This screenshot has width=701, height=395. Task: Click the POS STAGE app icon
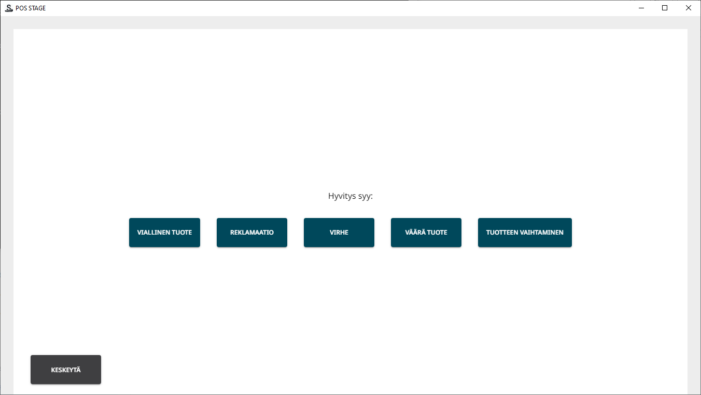tap(8, 8)
